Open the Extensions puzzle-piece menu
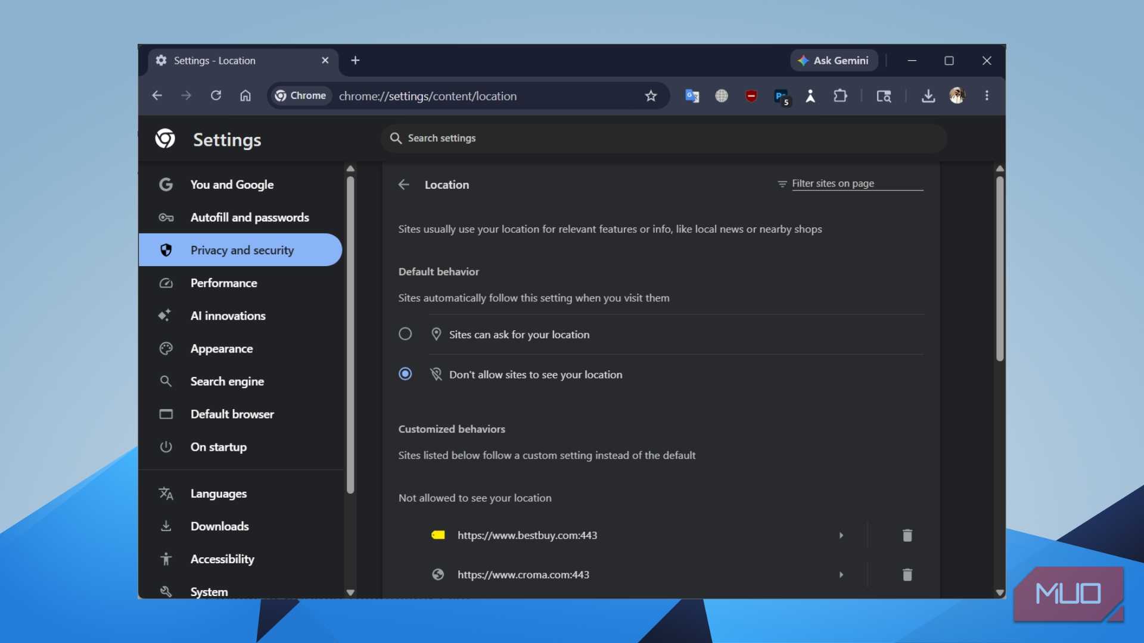1144x643 pixels. (840, 96)
